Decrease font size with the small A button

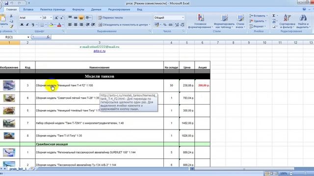[62, 18]
